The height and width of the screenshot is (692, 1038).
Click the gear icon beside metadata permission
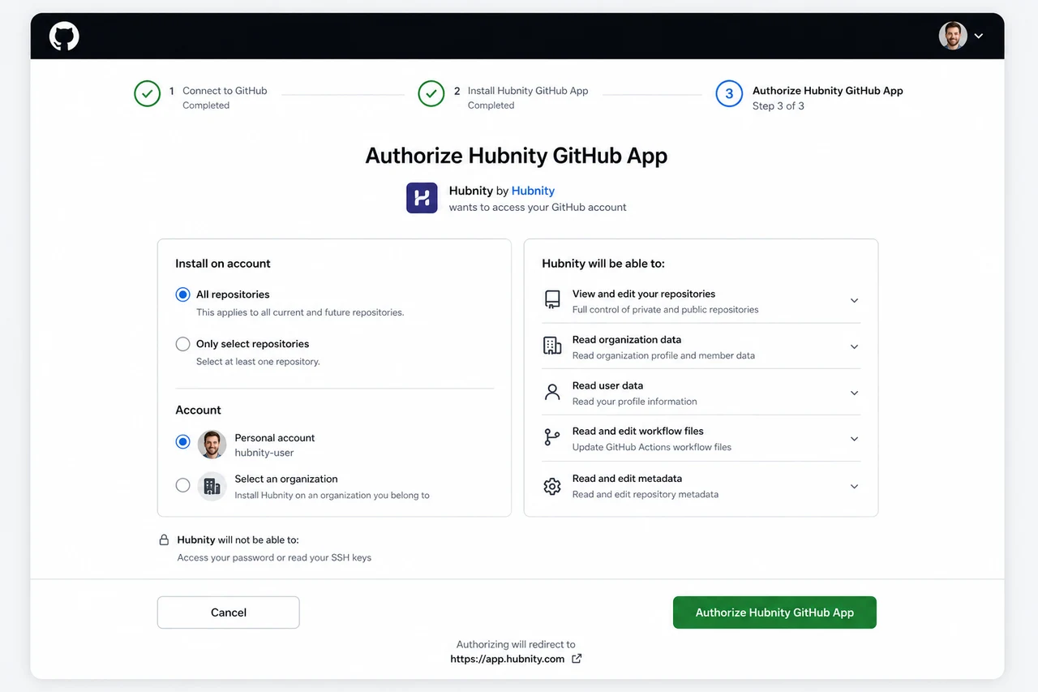tap(552, 486)
